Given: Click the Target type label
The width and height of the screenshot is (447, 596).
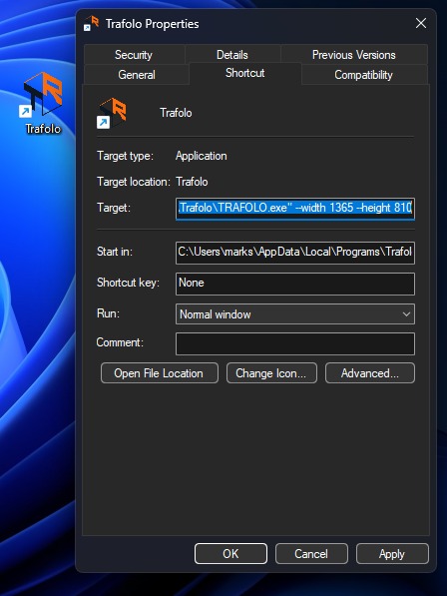Looking at the screenshot, I should coord(125,156).
